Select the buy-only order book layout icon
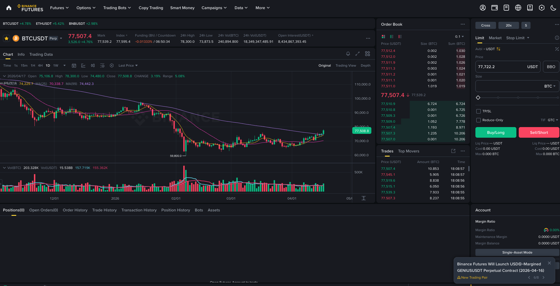560x286 pixels. [x=392, y=36]
